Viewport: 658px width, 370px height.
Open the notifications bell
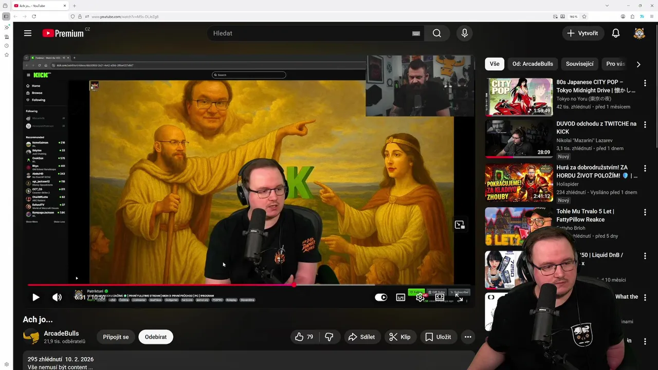point(616,33)
